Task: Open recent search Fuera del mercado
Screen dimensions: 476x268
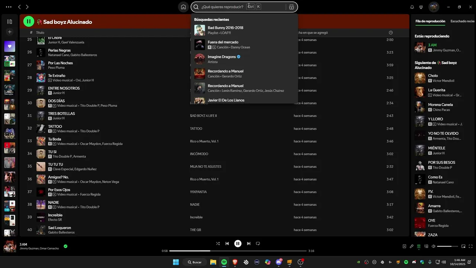Action: [244, 45]
